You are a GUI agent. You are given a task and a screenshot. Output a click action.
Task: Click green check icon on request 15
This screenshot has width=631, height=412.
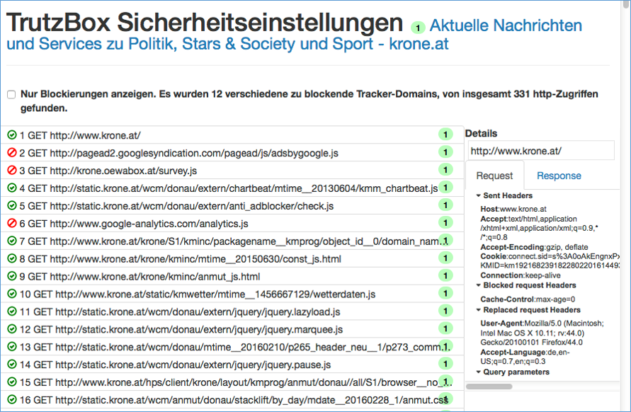[12, 382]
